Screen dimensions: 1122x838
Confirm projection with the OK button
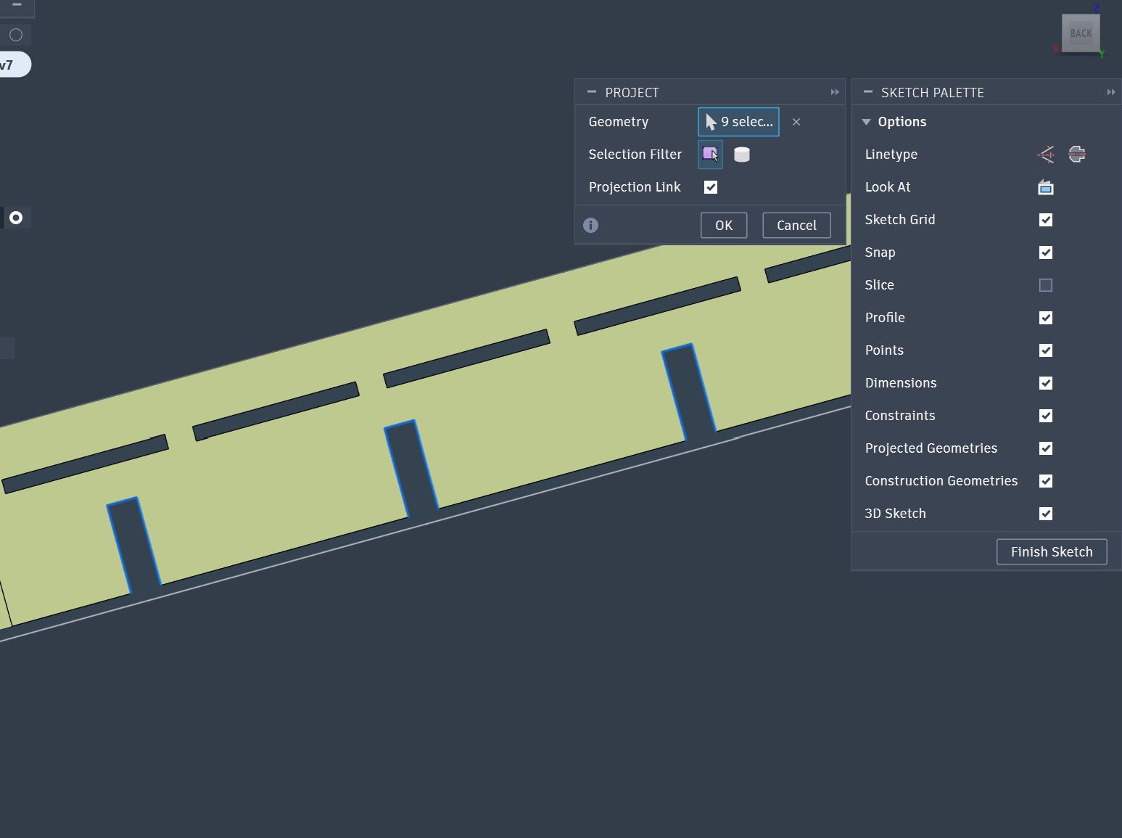pyautogui.click(x=723, y=225)
